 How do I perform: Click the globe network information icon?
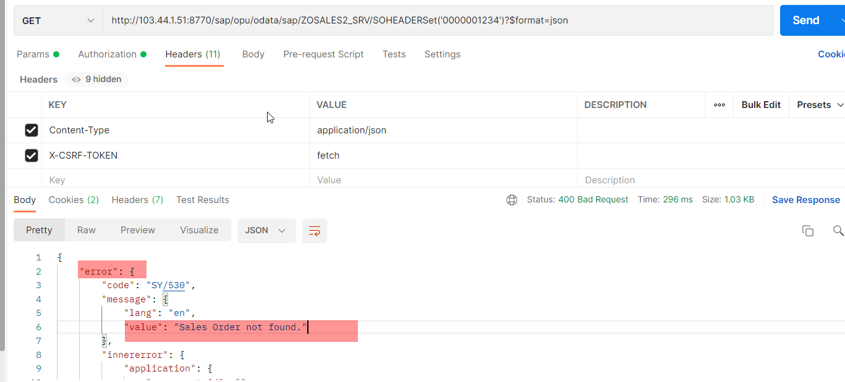pyautogui.click(x=512, y=200)
